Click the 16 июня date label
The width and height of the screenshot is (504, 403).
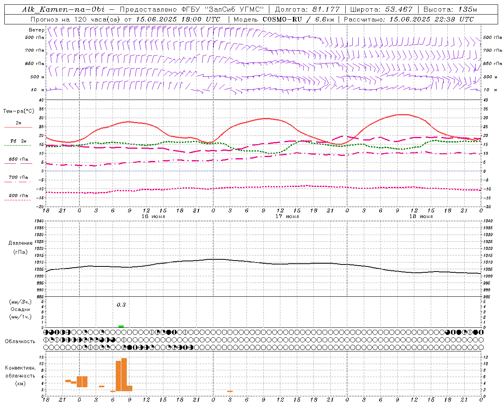(154, 216)
